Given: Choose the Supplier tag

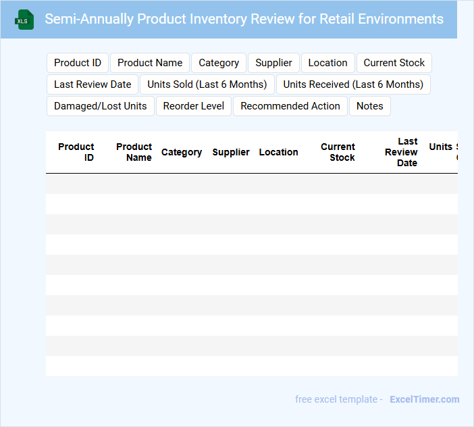Looking at the screenshot, I should [273, 63].
